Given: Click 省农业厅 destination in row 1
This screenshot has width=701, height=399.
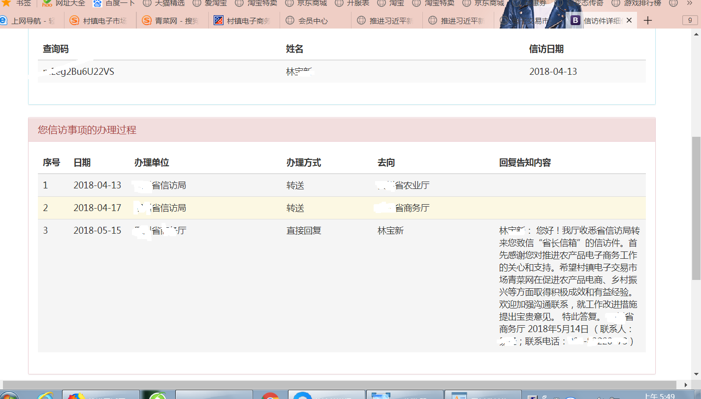Looking at the screenshot, I should click(412, 185).
